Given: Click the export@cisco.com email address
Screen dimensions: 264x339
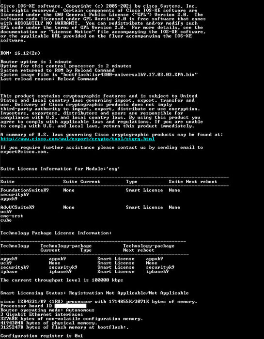Looking at the screenshot, I should [23, 152].
